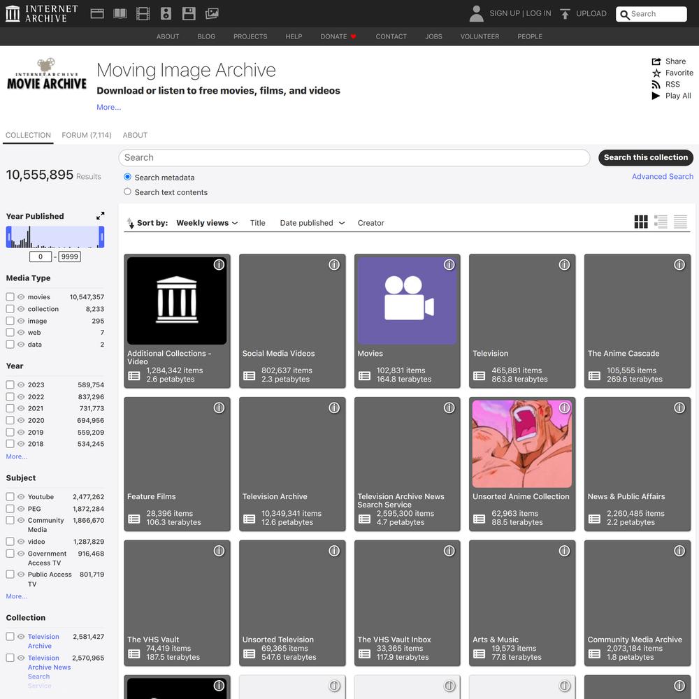Click the year range minimum field showing 0
This screenshot has width=699, height=699.
pyautogui.click(x=41, y=257)
